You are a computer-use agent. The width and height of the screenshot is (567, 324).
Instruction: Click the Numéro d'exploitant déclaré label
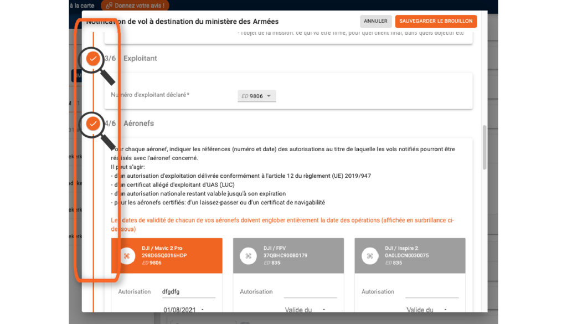pos(150,95)
